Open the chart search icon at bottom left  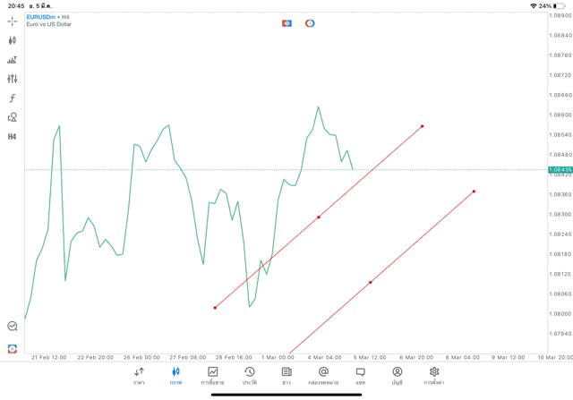(x=13, y=327)
